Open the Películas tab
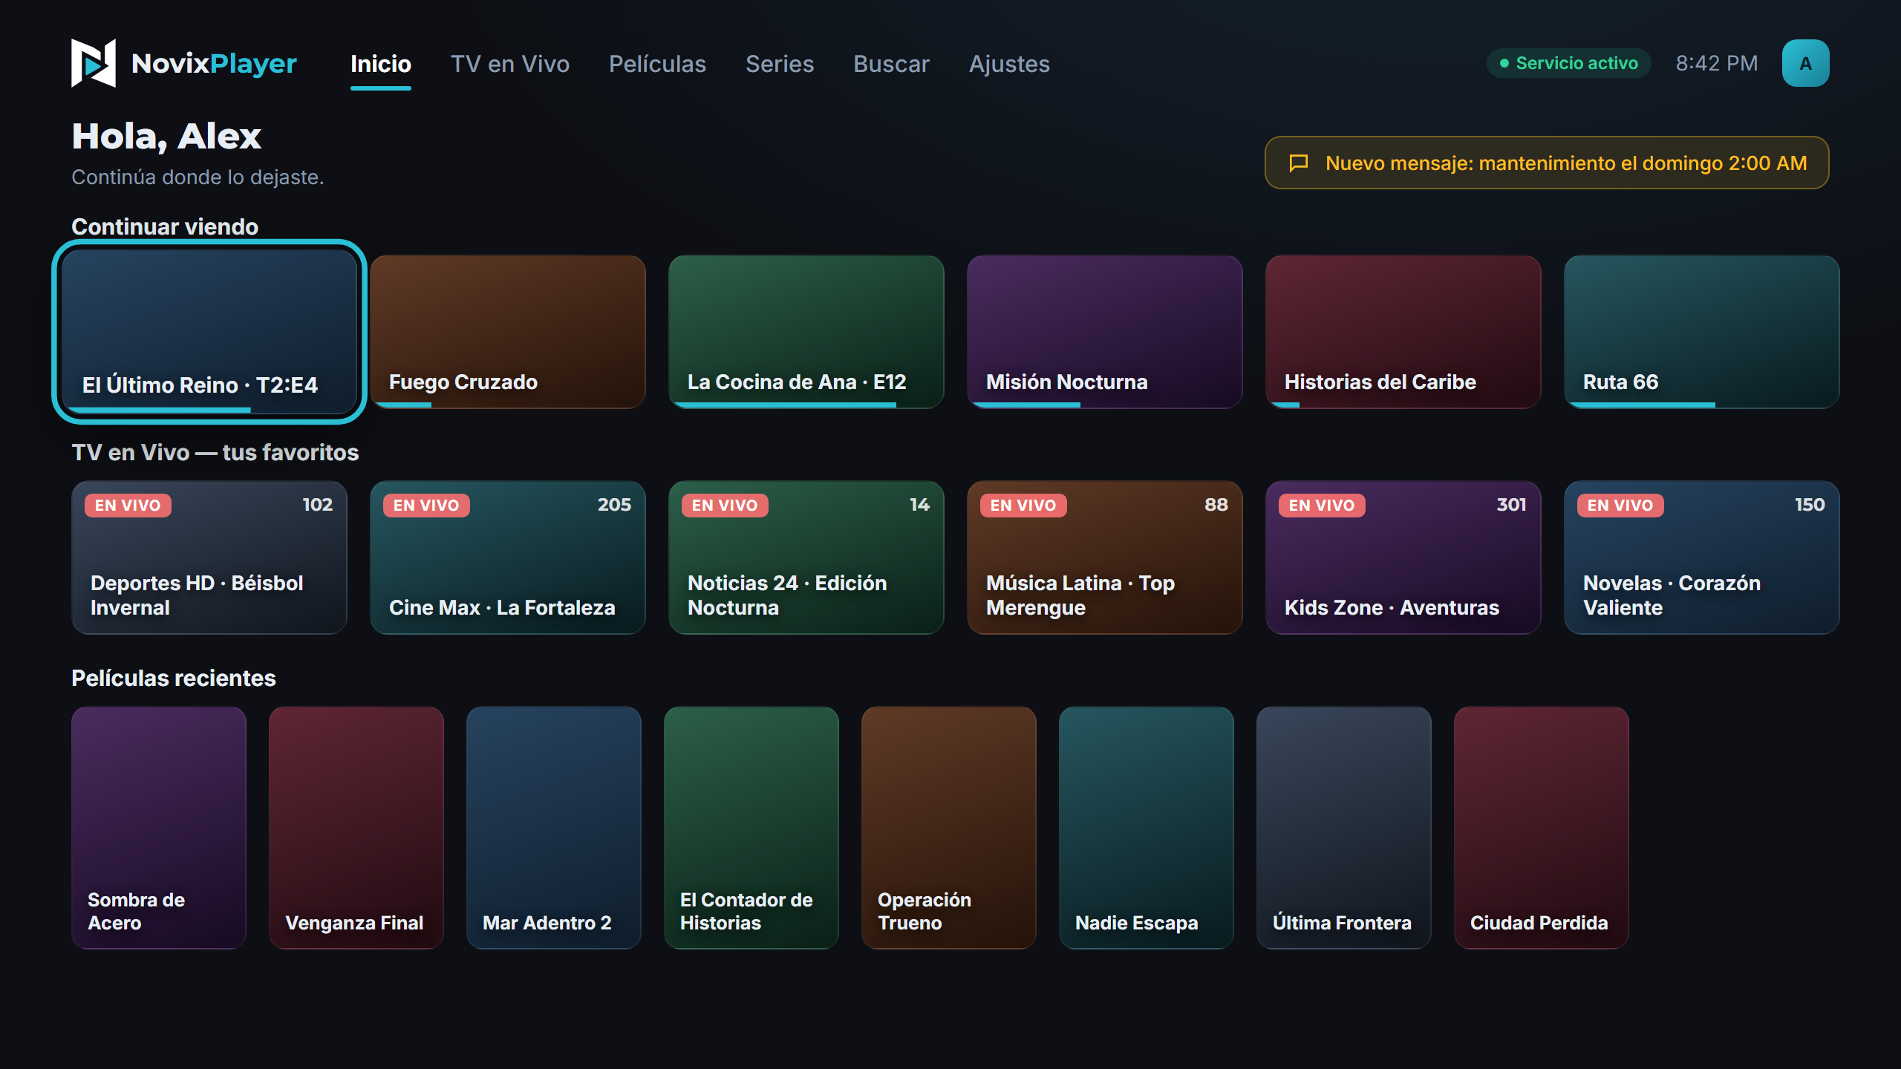 [x=657, y=64]
